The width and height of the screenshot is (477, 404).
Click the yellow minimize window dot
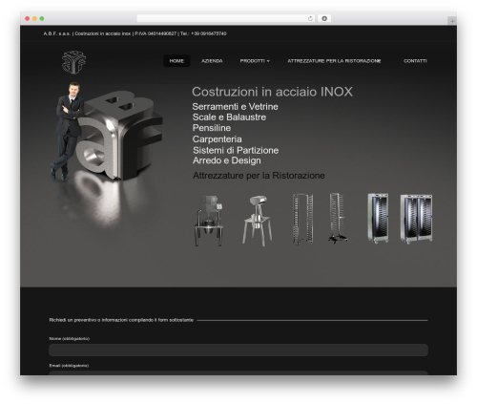click(34, 18)
